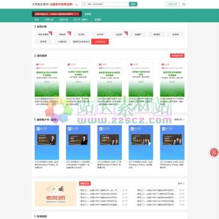Open the fifth green book cover thumbnail
The image size is (219, 219).
point(172,79)
